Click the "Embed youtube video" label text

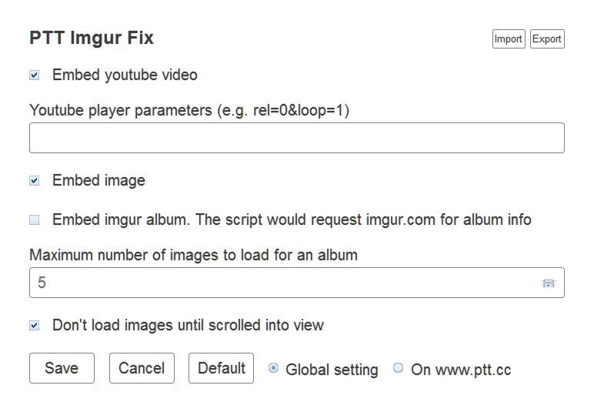(125, 75)
